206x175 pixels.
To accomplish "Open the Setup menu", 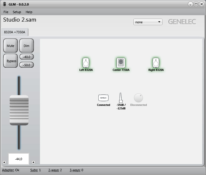I will point(17,12).
